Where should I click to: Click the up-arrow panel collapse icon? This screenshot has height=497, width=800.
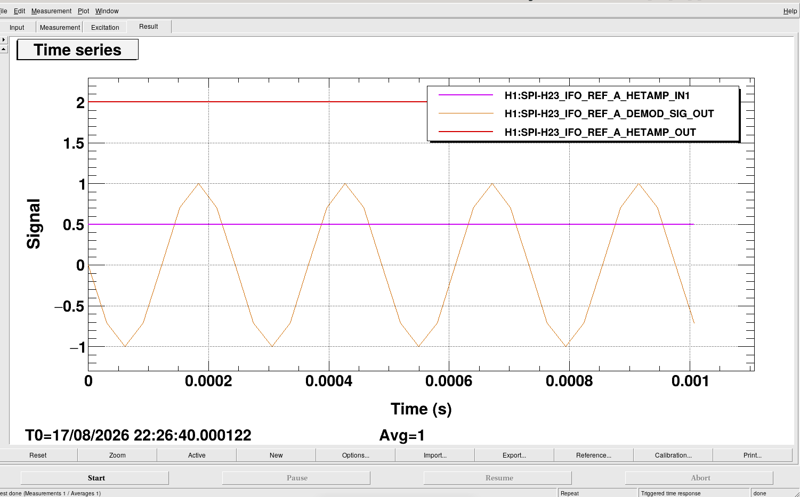click(x=3, y=49)
